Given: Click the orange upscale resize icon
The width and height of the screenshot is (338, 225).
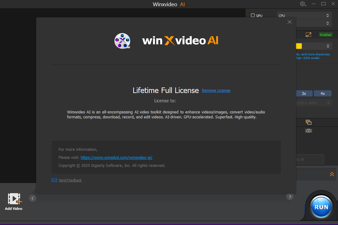Looking at the screenshot, I should (x=309, y=35).
